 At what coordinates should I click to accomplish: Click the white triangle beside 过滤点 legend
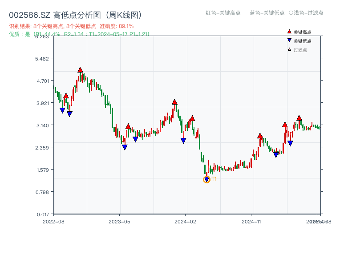(289, 49)
